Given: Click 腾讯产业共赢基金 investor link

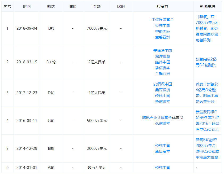Looking at the screenshot, I should 157,118.
